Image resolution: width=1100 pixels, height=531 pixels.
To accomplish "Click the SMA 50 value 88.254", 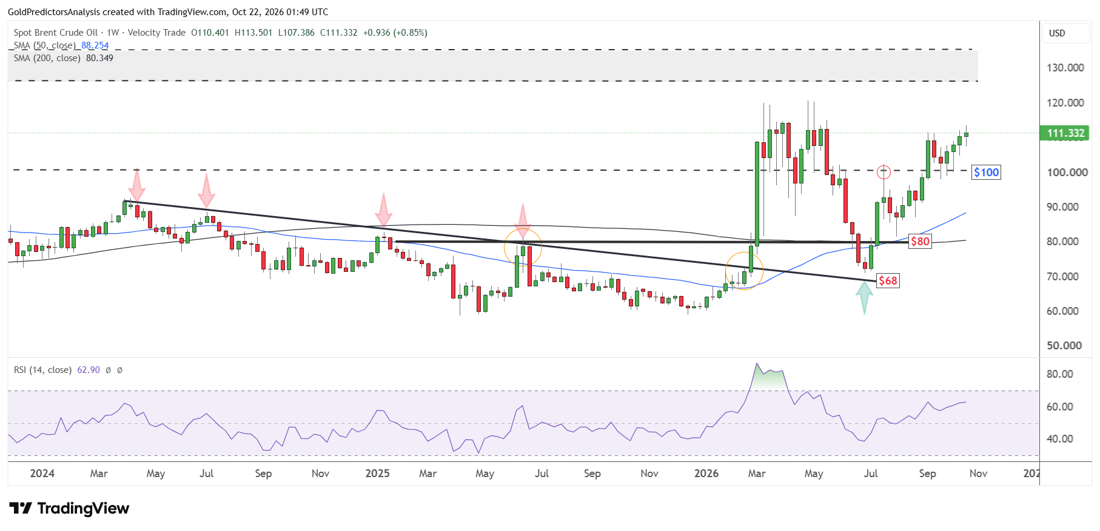I will pyautogui.click(x=95, y=45).
